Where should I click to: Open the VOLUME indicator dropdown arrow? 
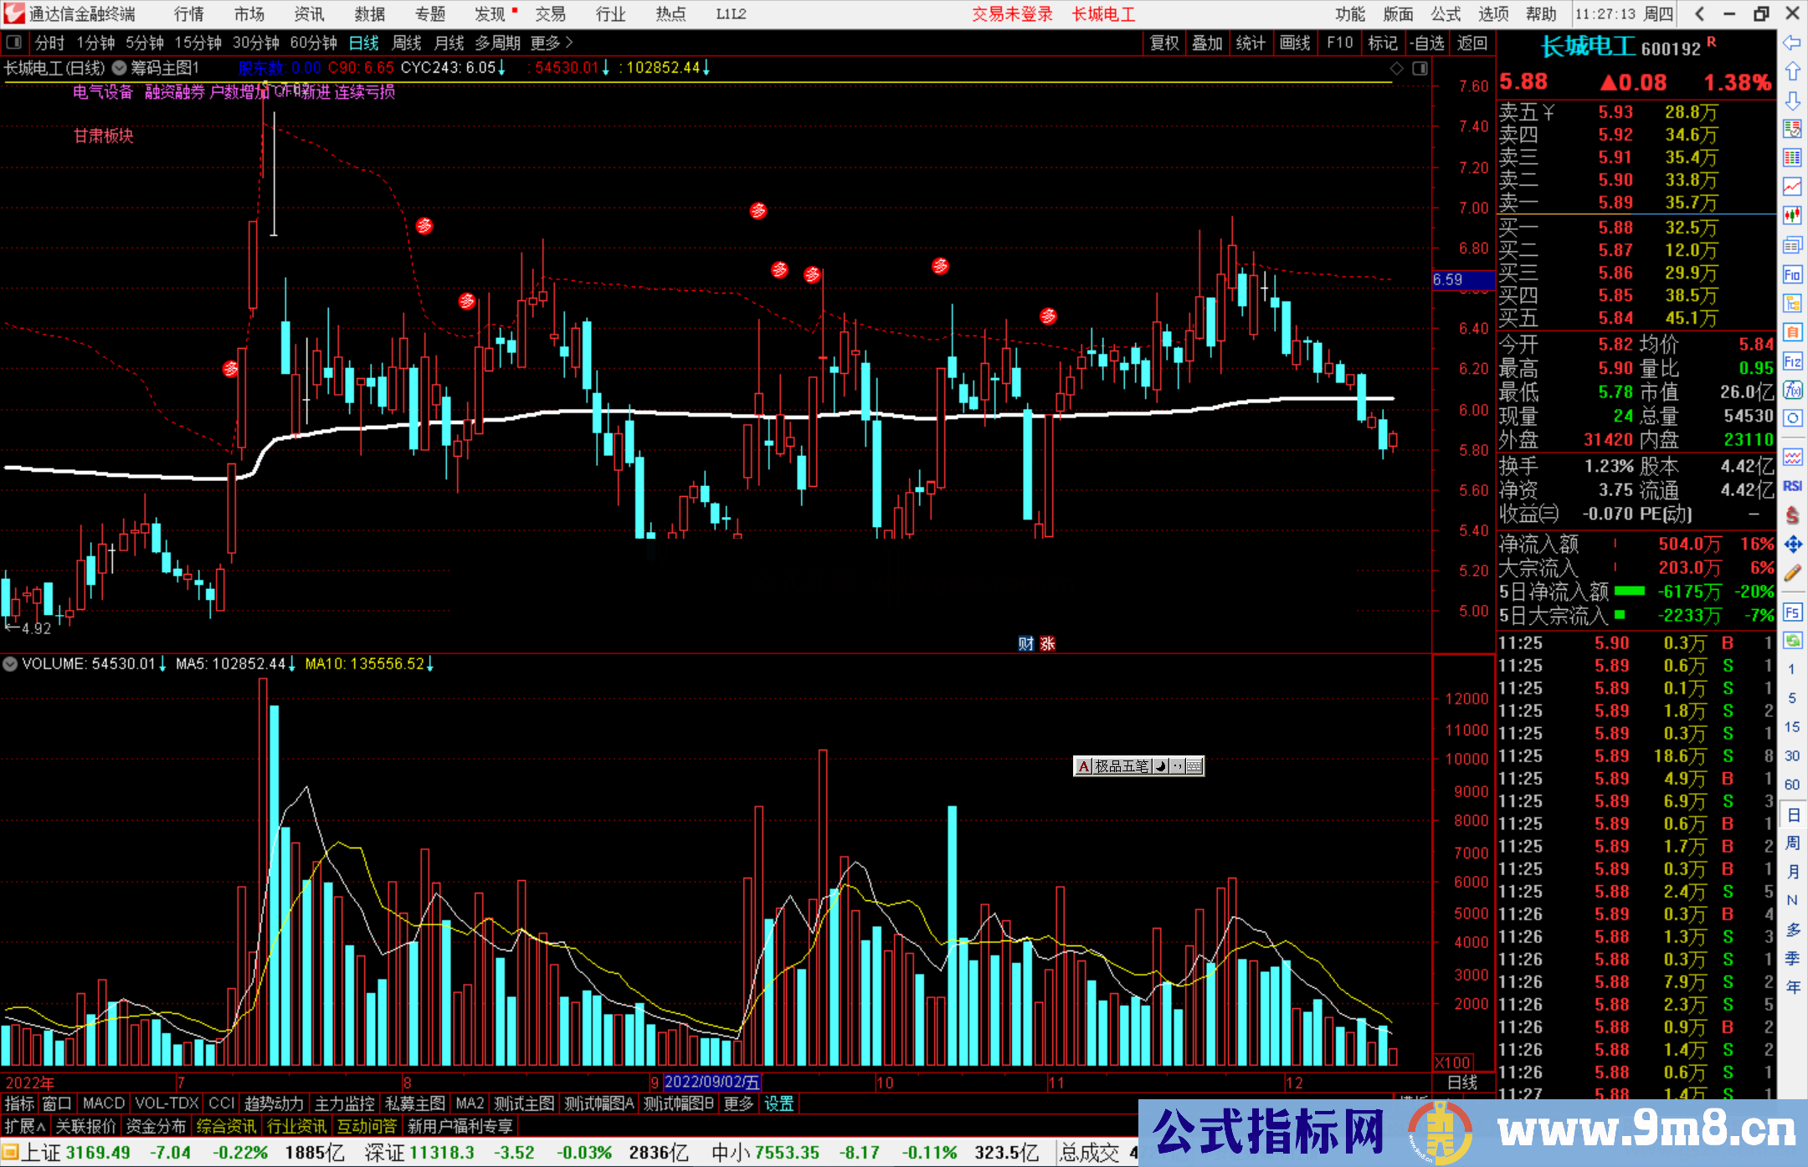click(x=10, y=664)
